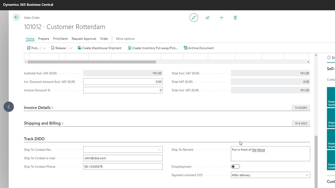Click the Total Excl. VAT value 191,00

coord(270,73)
